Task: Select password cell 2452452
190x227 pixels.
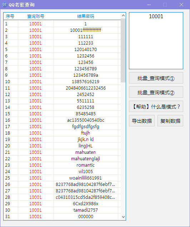Action: (x=86, y=94)
